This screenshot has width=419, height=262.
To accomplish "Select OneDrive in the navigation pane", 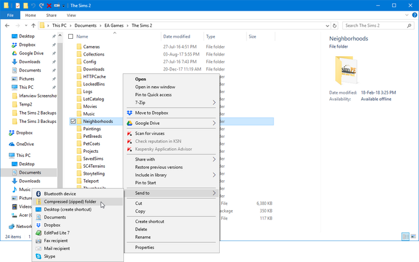I will tap(25, 144).
